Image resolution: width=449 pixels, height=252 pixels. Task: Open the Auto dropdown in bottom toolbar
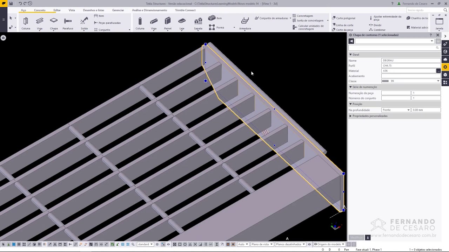(x=243, y=244)
